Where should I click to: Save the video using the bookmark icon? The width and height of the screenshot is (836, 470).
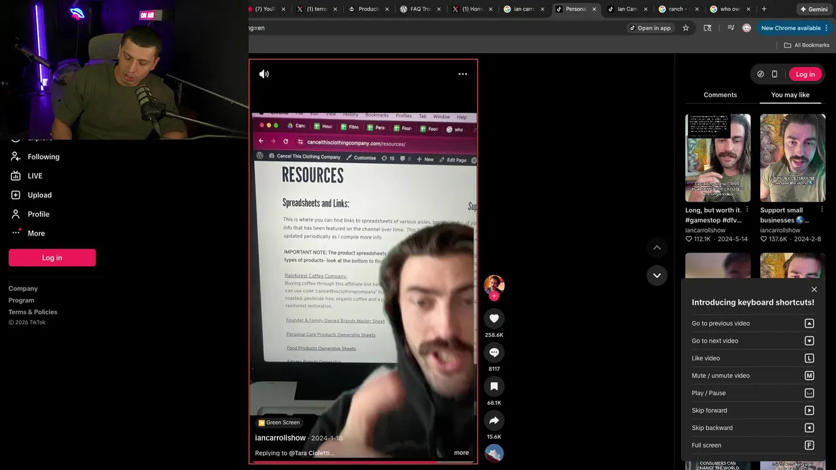tap(494, 386)
